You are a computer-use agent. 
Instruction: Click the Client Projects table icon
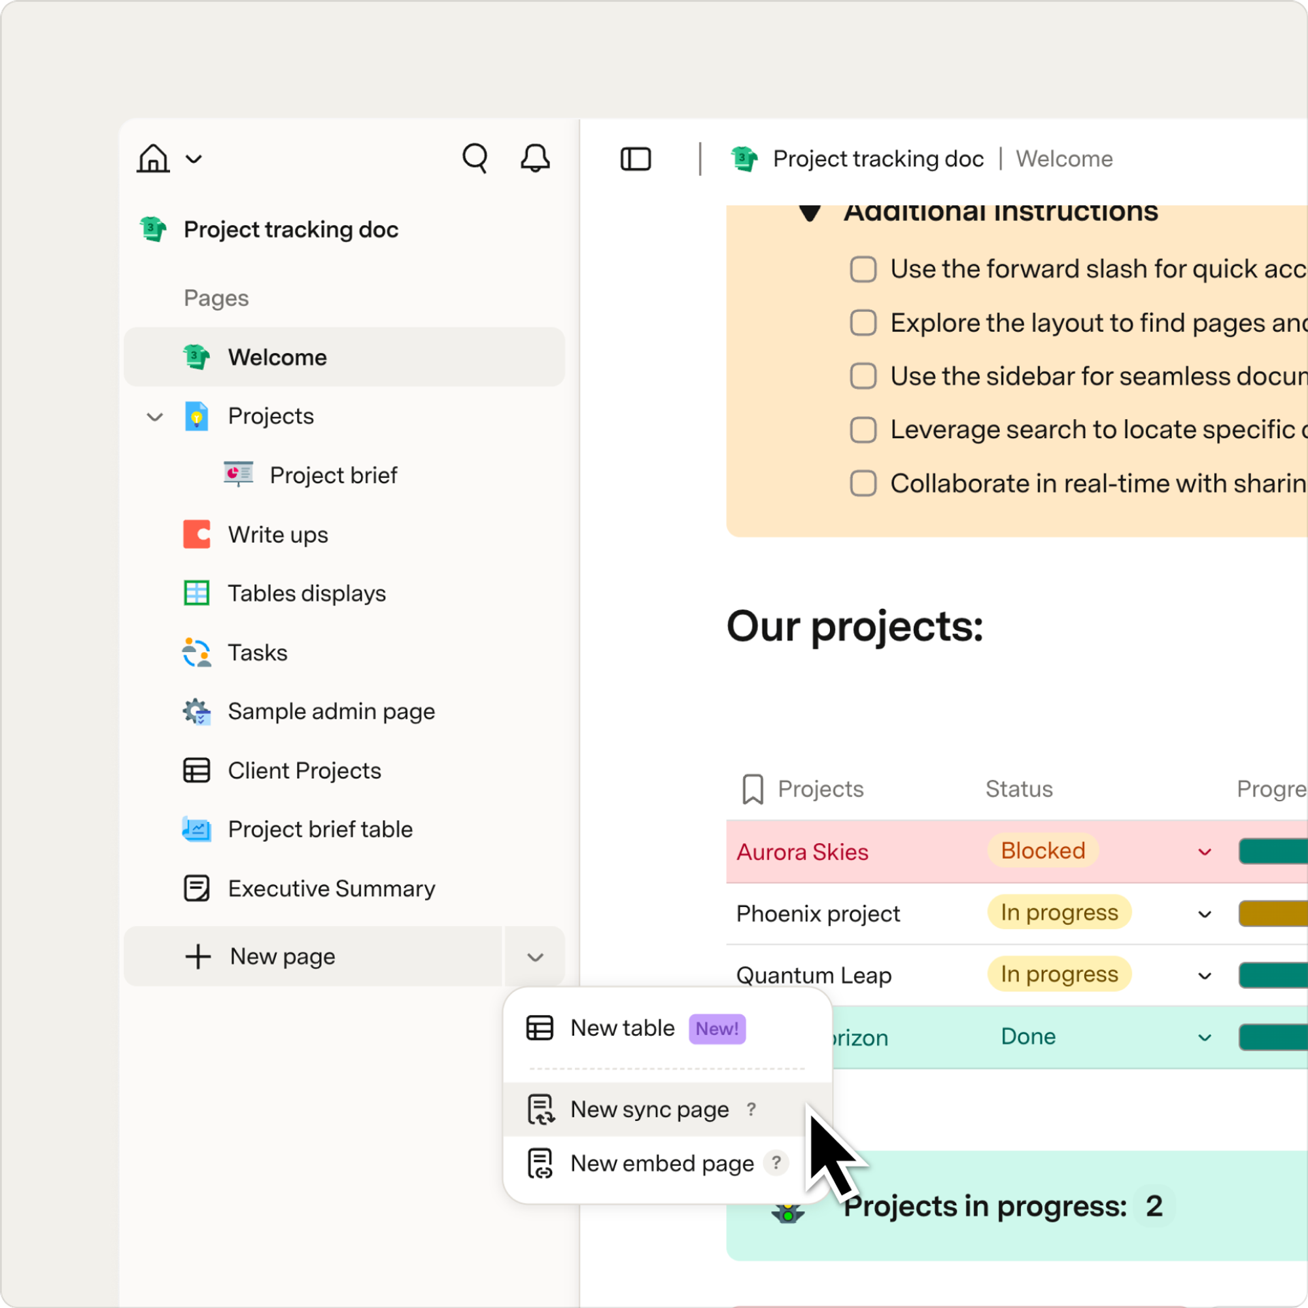pos(196,770)
